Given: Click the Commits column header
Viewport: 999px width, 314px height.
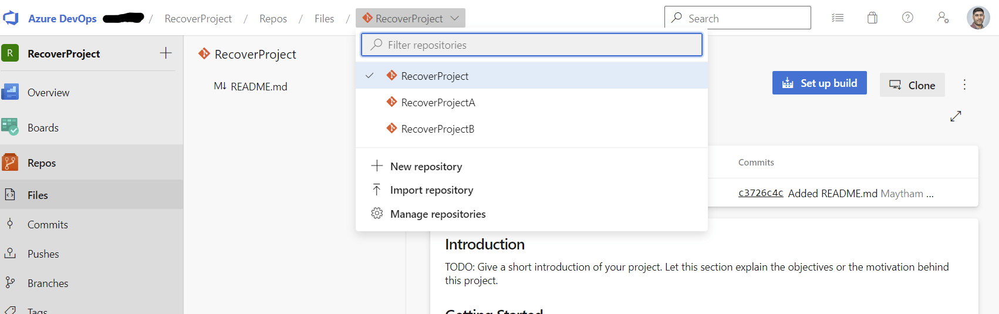Looking at the screenshot, I should (x=756, y=162).
